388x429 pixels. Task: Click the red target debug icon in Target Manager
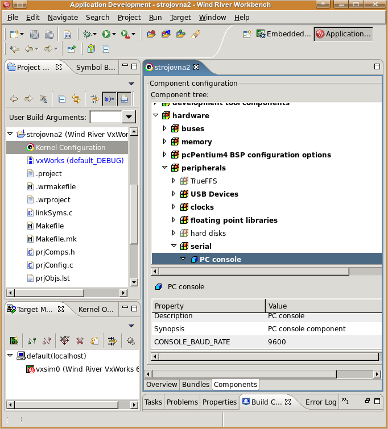[x=65, y=340]
